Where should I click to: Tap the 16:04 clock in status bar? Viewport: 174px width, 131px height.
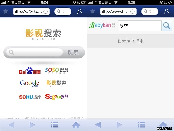click(43, 2)
